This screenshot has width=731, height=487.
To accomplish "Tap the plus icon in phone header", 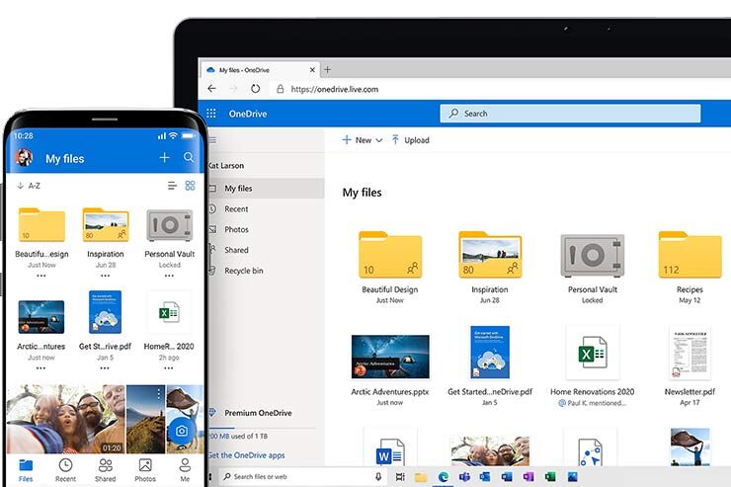I will (164, 158).
